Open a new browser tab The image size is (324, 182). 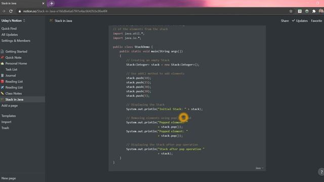52,4
